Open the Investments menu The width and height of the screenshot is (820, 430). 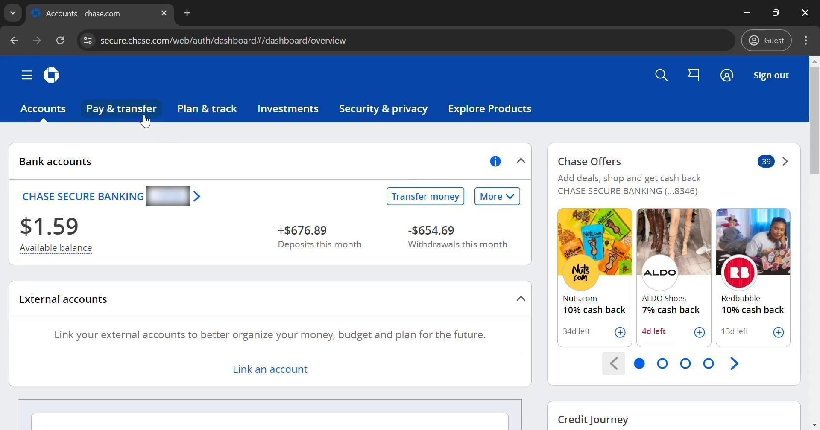pos(287,109)
